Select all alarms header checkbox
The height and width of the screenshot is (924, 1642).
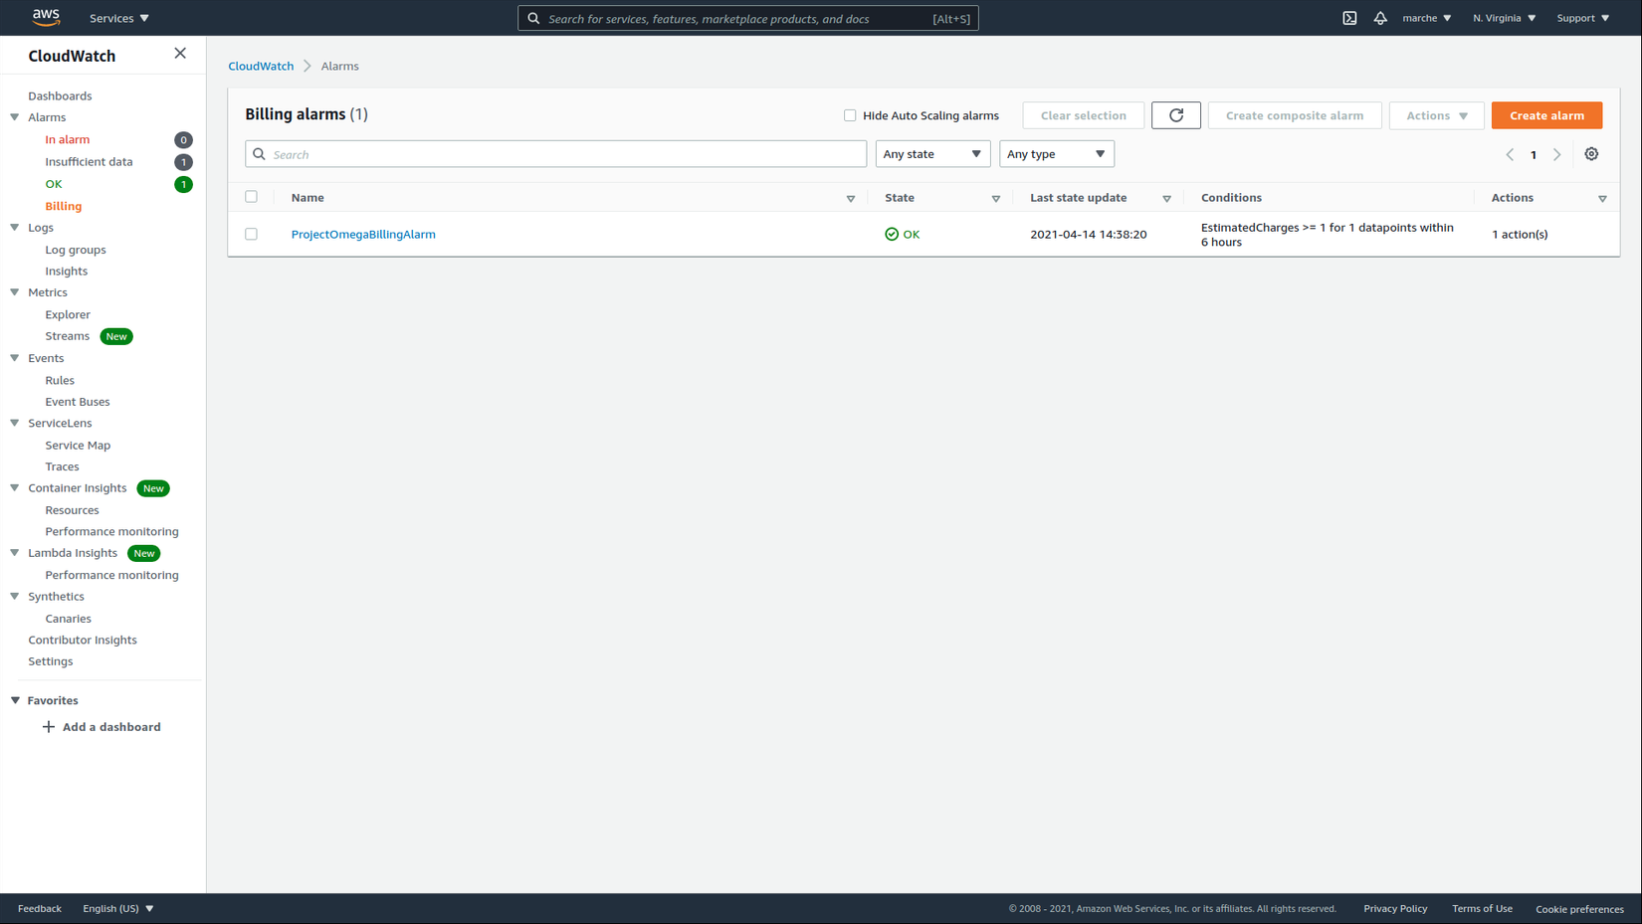click(x=251, y=197)
